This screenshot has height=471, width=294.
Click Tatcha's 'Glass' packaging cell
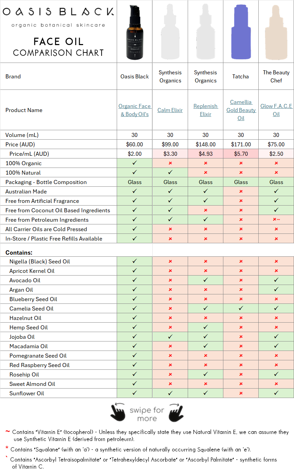pos(241,182)
